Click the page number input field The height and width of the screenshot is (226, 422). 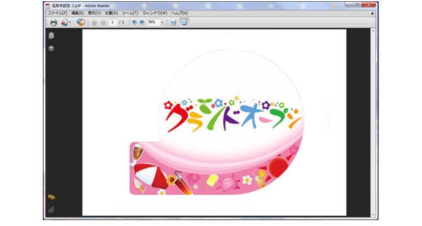(x=113, y=23)
